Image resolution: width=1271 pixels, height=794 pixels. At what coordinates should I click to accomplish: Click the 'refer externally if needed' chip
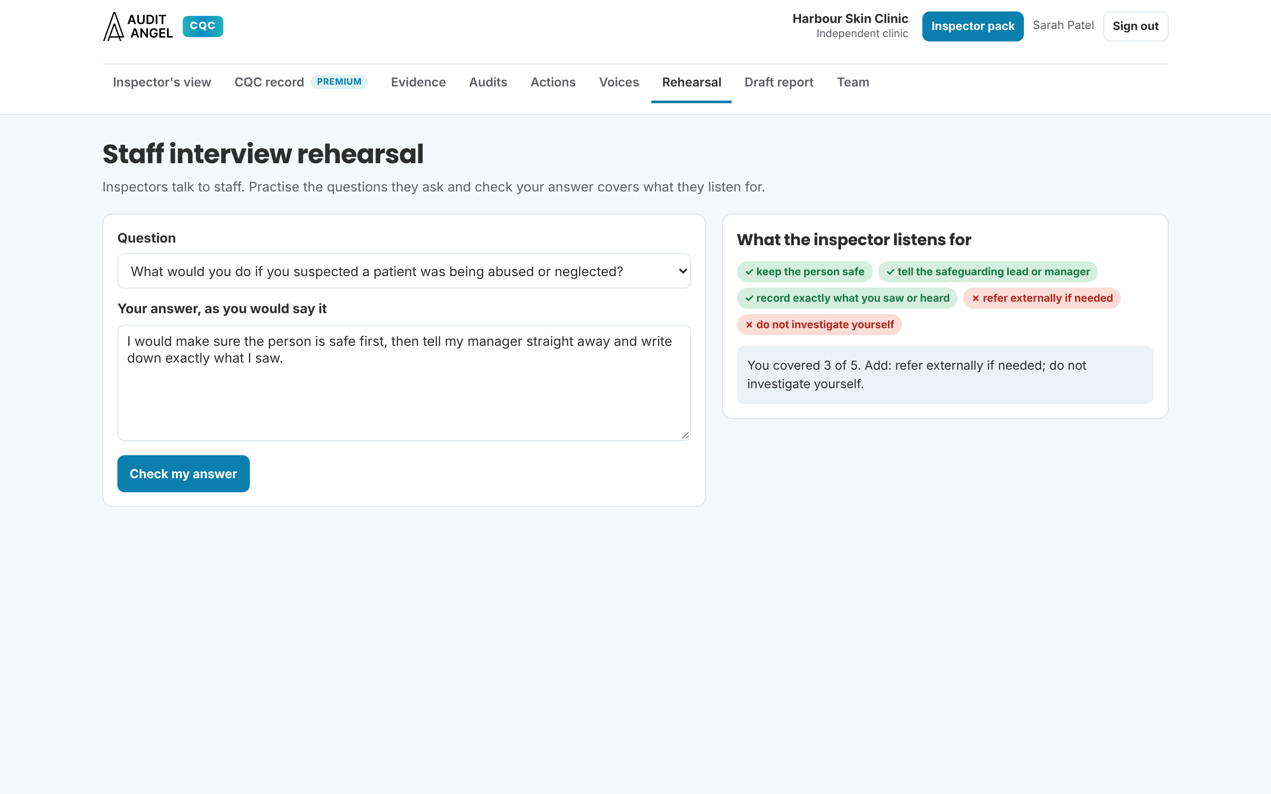click(1042, 298)
